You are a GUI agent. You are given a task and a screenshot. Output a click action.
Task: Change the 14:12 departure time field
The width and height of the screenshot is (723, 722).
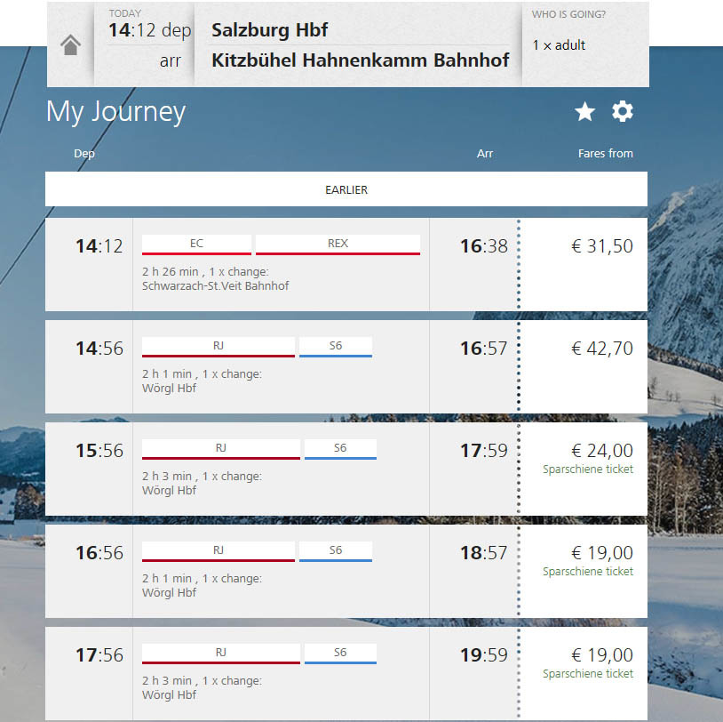[149, 30]
